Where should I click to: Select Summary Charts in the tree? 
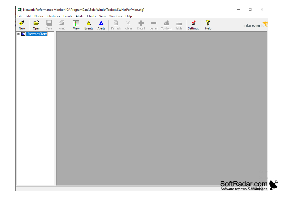click(x=37, y=34)
